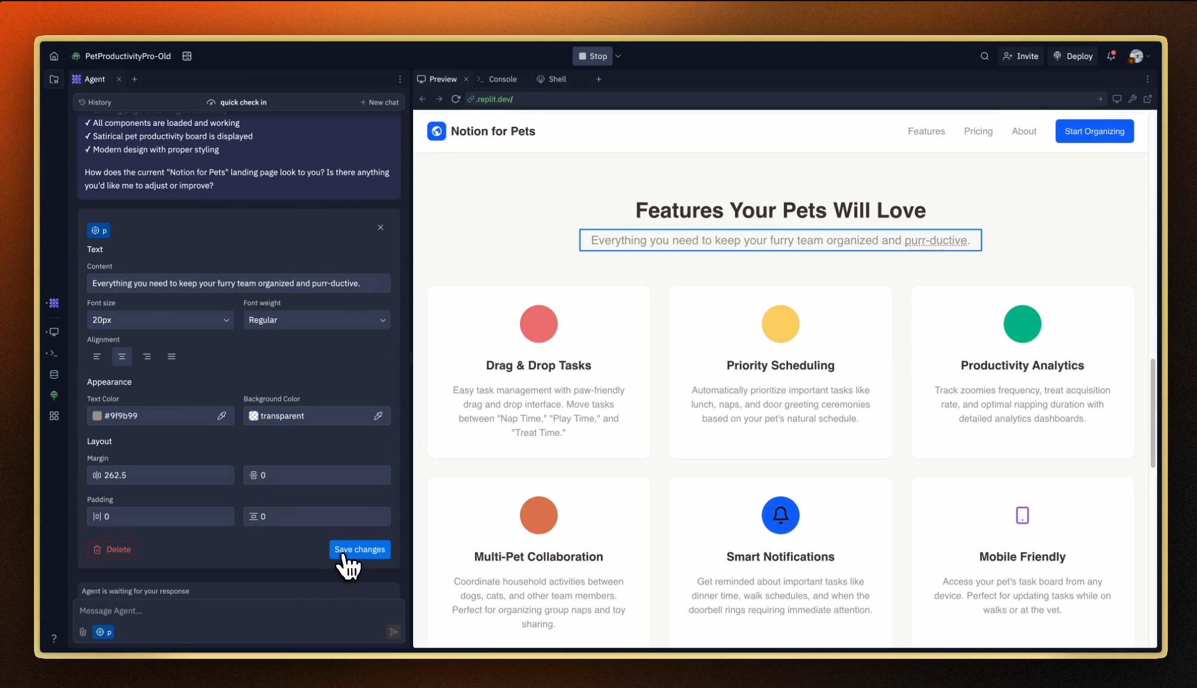This screenshot has height=688, width=1197.
Task: Click the #9f9b99 text color swatch
Action: click(97, 416)
